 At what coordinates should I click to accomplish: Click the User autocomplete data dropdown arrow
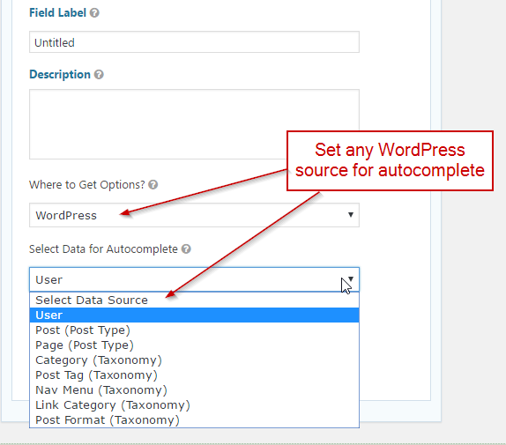(351, 279)
